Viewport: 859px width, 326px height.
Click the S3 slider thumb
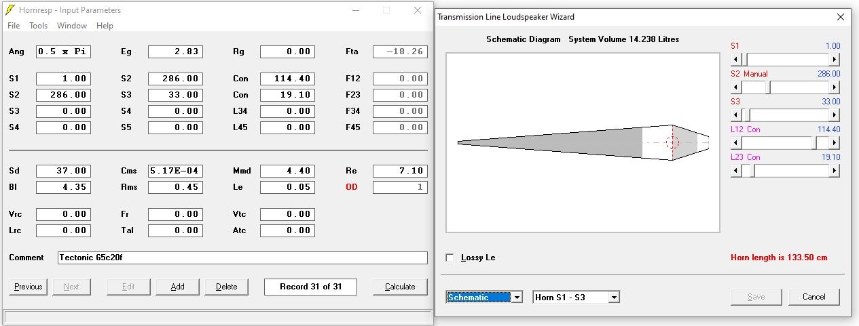click(x=746, y=115)
